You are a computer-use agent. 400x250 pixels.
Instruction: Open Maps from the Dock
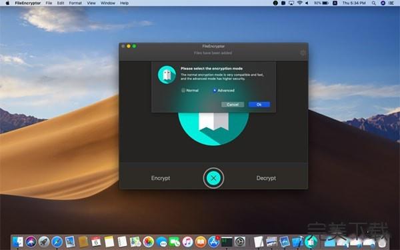click(135, 241)
